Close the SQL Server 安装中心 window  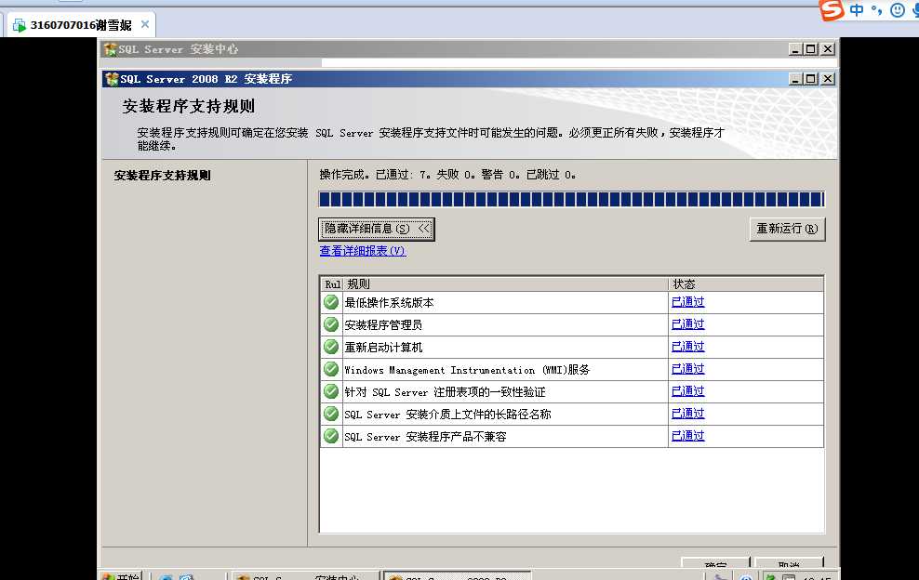(828, 49)
